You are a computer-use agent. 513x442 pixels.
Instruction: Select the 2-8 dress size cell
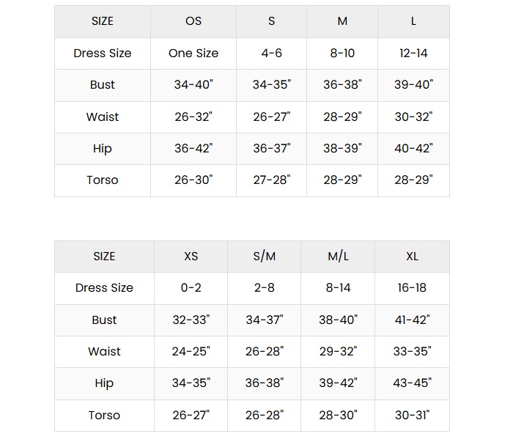click(x=265, y=287)
